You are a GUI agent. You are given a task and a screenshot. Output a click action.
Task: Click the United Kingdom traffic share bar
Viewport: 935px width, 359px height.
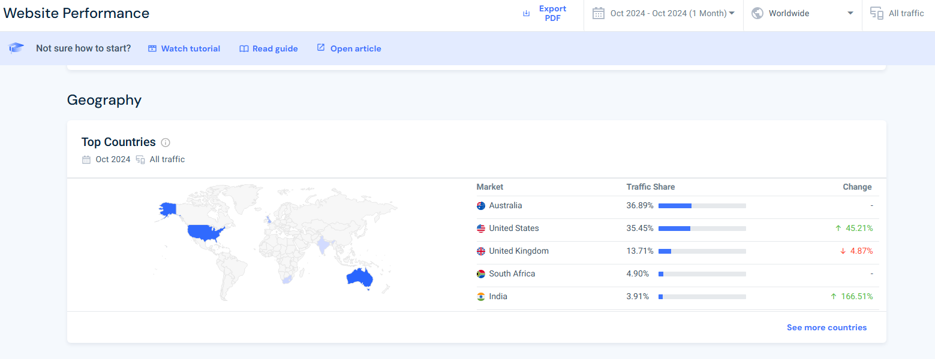click(x=702, y=251)
